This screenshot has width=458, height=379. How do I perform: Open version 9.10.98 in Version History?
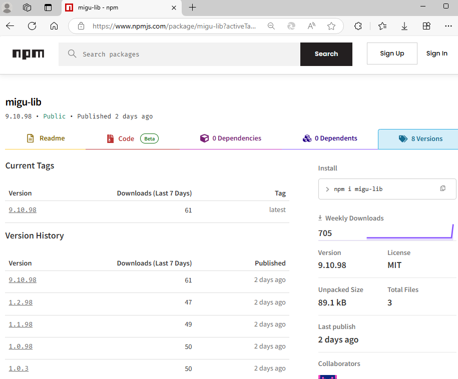click(23, 280)
